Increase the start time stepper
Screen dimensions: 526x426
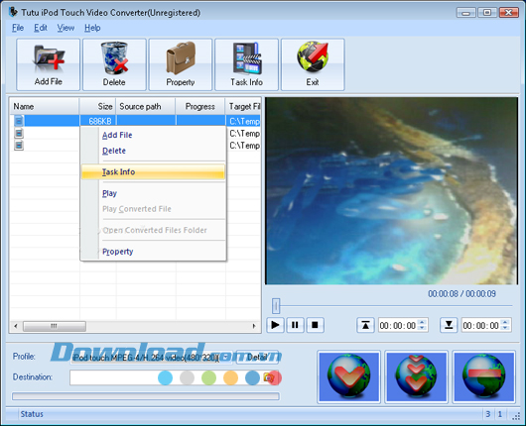tap(423, 322)
